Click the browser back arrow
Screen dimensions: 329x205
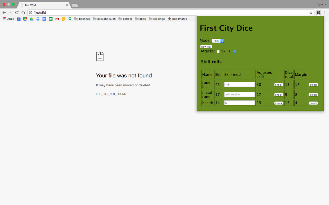coord(4,12)
